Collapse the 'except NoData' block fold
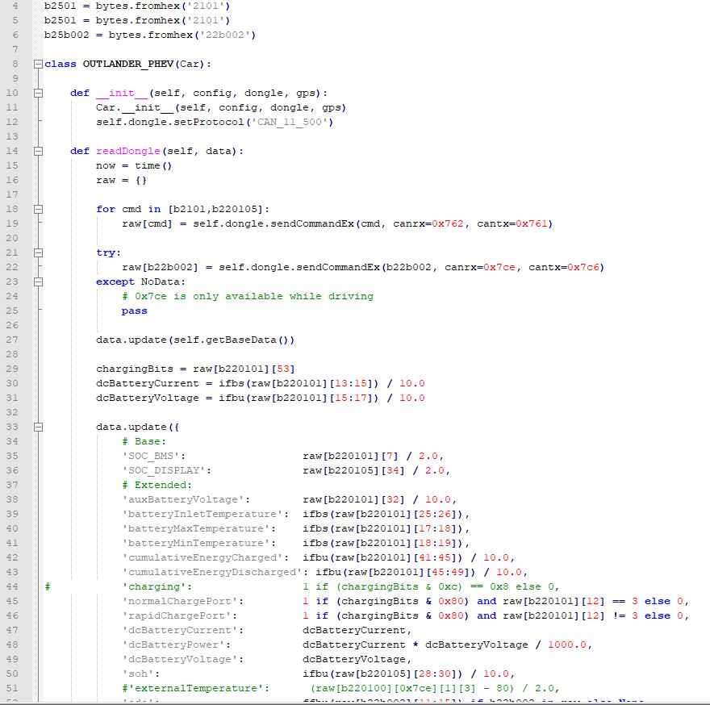Viewport: 710px width, 705px height. tap(38, 282)
